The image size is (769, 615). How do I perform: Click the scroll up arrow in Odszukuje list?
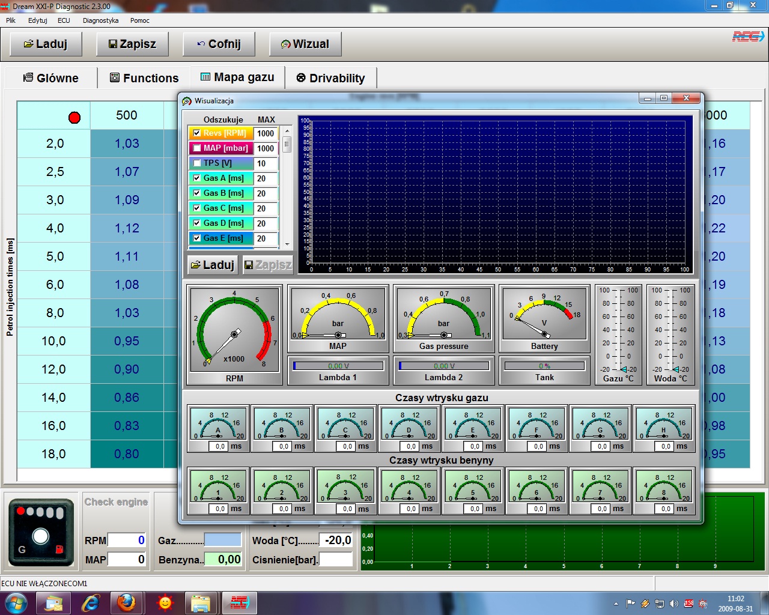tap(287, 131)
